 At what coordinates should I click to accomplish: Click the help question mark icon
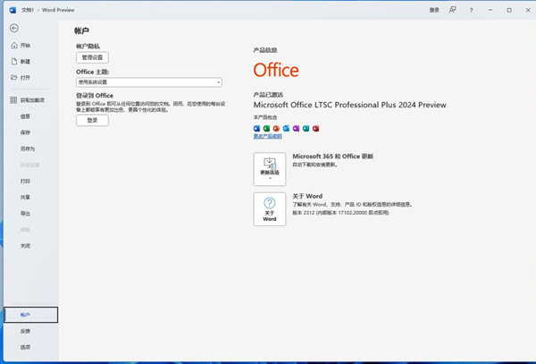click(471, 10)
